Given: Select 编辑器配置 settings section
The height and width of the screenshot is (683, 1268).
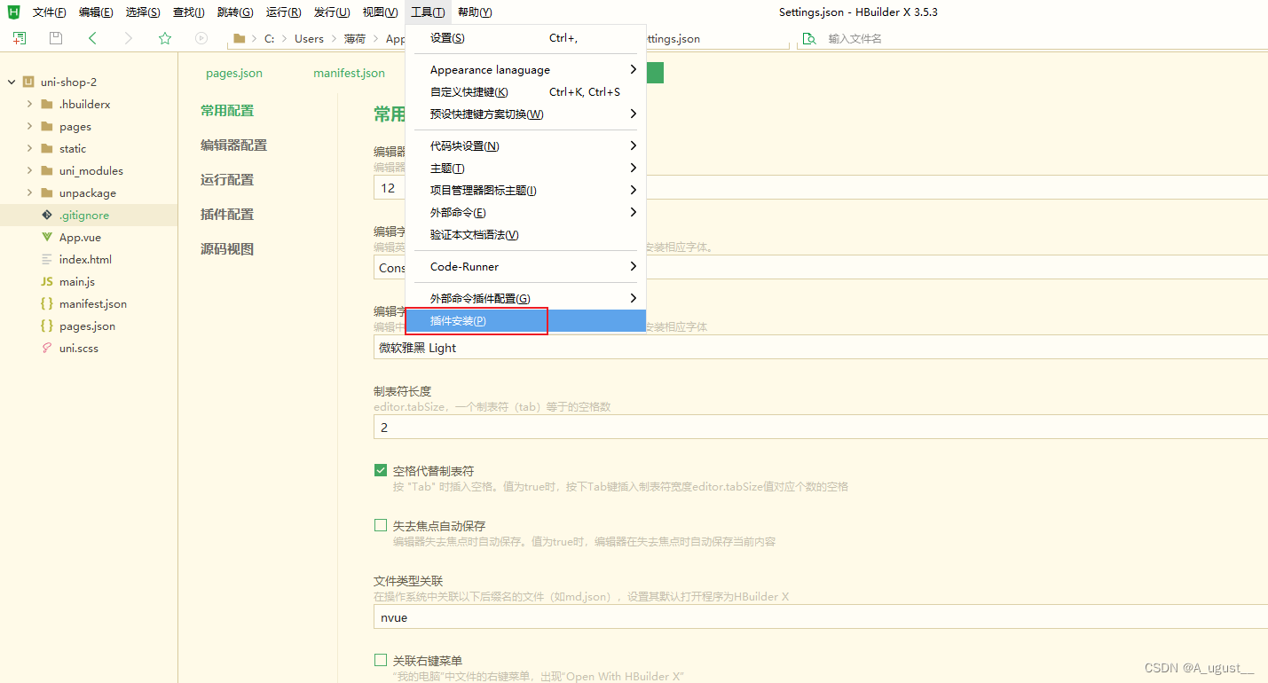Looking at the screenshot, I should click(x=233, y=145).
